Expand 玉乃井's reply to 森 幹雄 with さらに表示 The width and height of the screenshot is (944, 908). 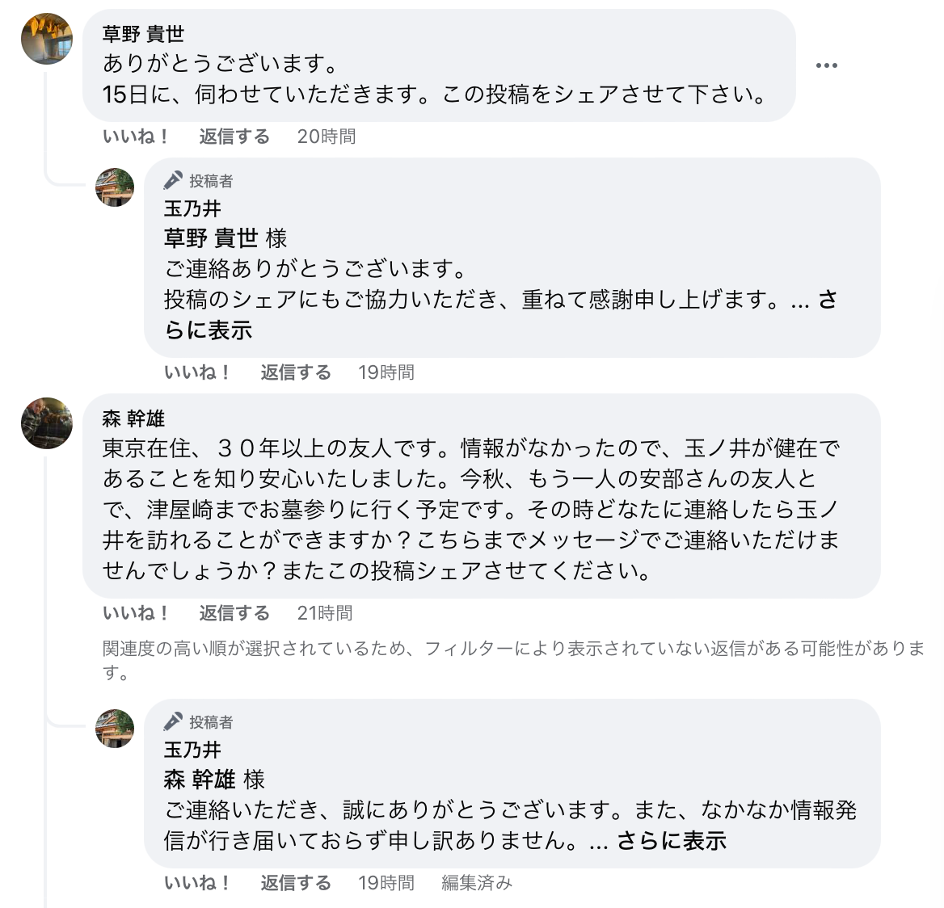[672, 841]
